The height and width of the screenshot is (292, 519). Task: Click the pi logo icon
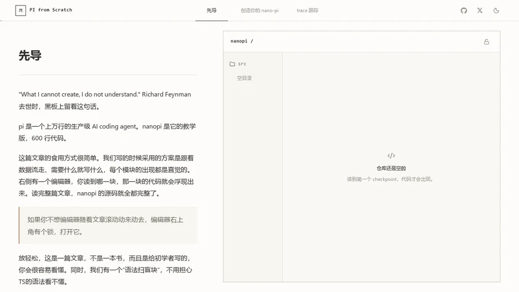pyautogui.click(x=21, y=11)
